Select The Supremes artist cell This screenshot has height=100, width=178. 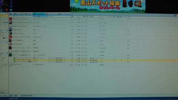pyautogui.click(x=37, y=37)
